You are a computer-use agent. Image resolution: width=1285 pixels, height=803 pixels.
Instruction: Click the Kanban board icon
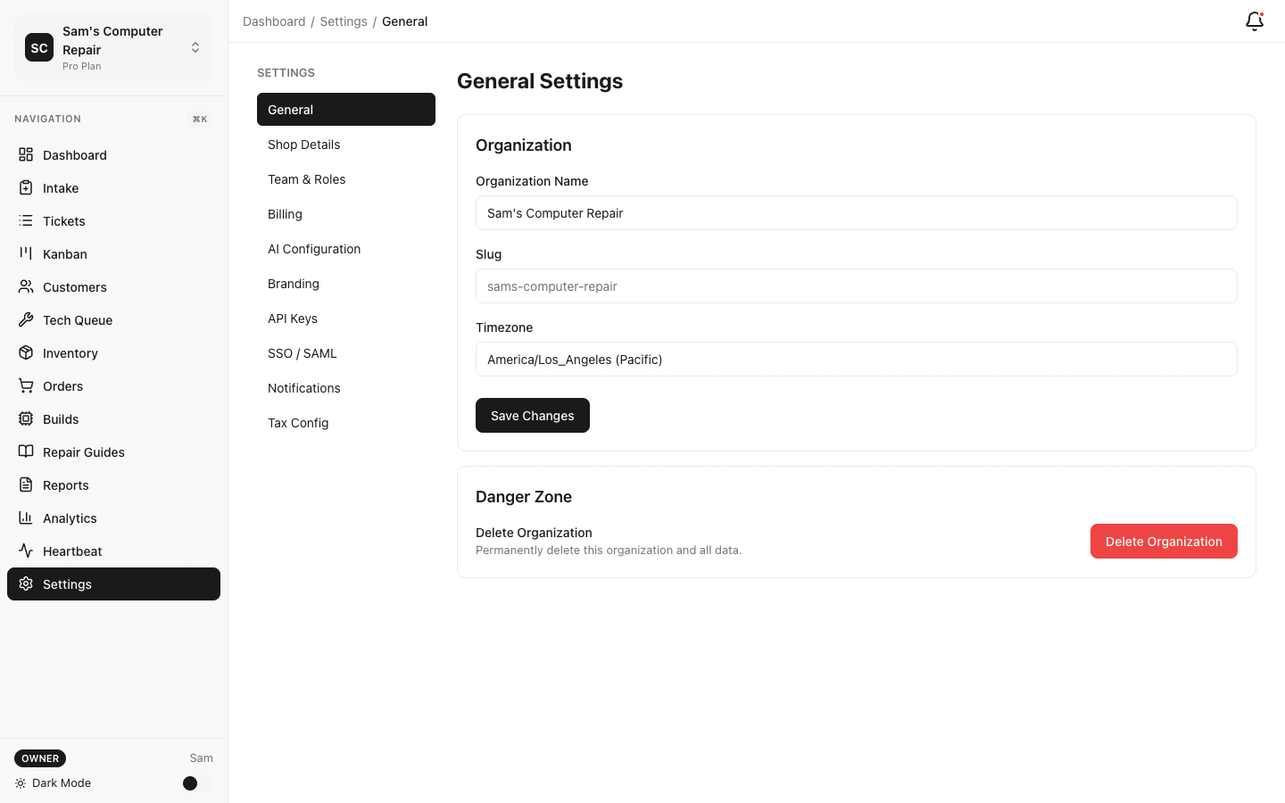click(x=26, y=253)
